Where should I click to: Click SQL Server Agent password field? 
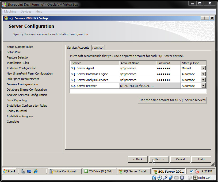pos(168,68)
